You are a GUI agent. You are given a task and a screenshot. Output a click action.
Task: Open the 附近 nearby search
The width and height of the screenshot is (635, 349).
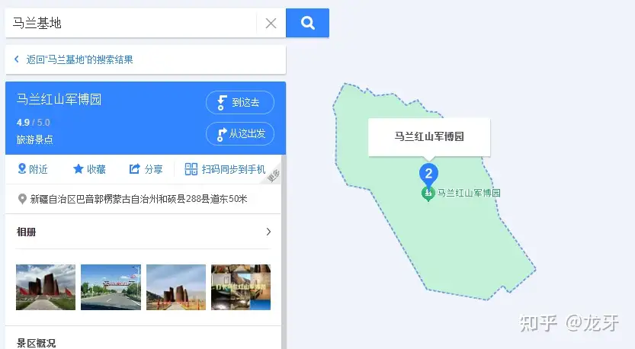(33, 169)
